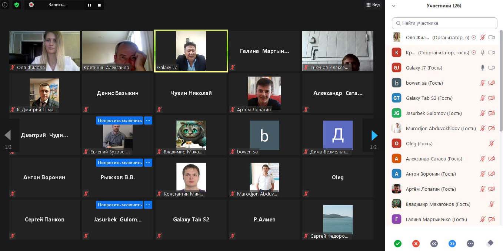
Task: Click the go faster reaction icon
Action: (452, 244)
